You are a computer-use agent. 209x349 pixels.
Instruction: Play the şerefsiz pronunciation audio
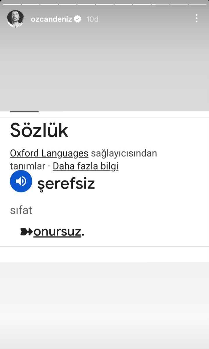[x=21, y=181]
